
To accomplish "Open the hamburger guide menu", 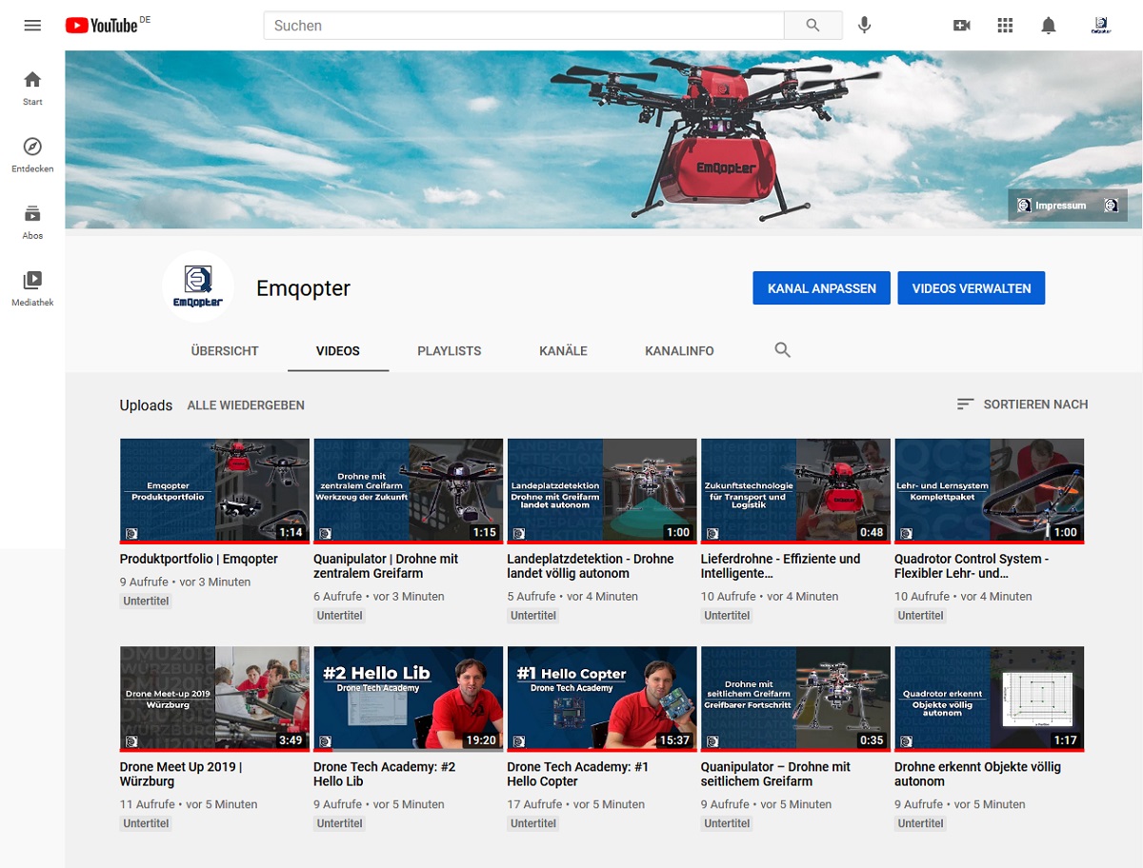I will click(32, 26).
